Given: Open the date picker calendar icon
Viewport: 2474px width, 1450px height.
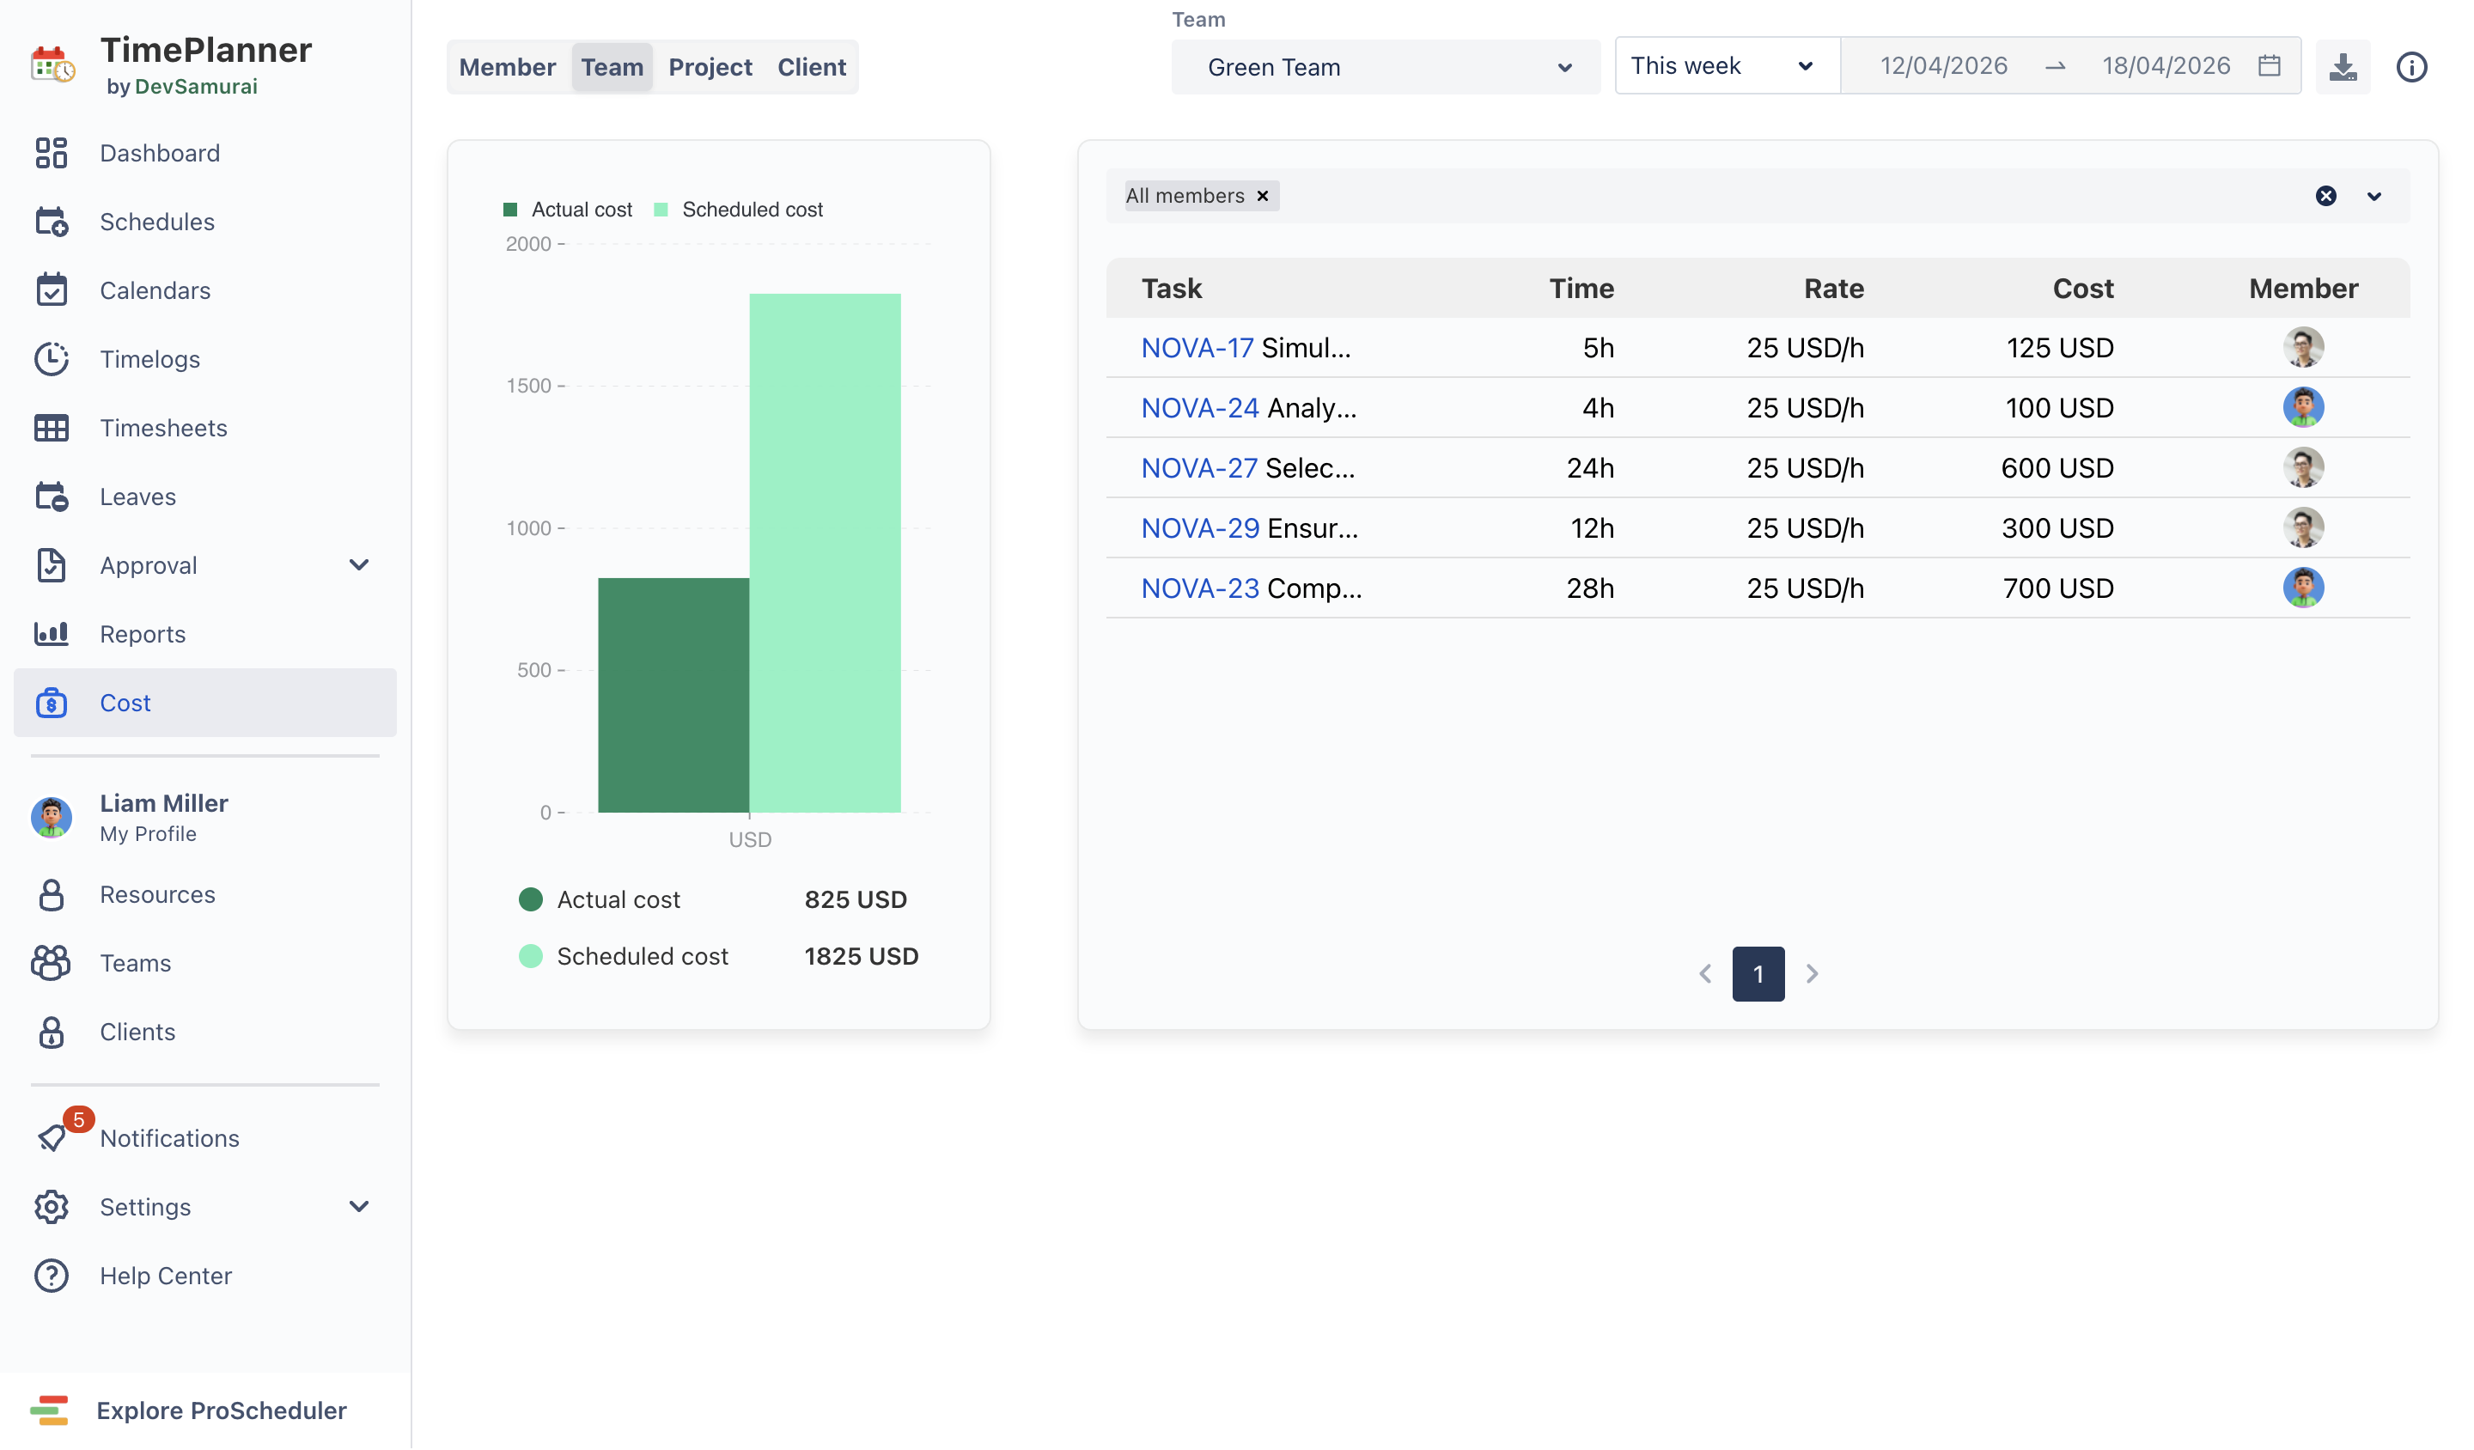Looking at the screenshot, I should (2269, 64).
